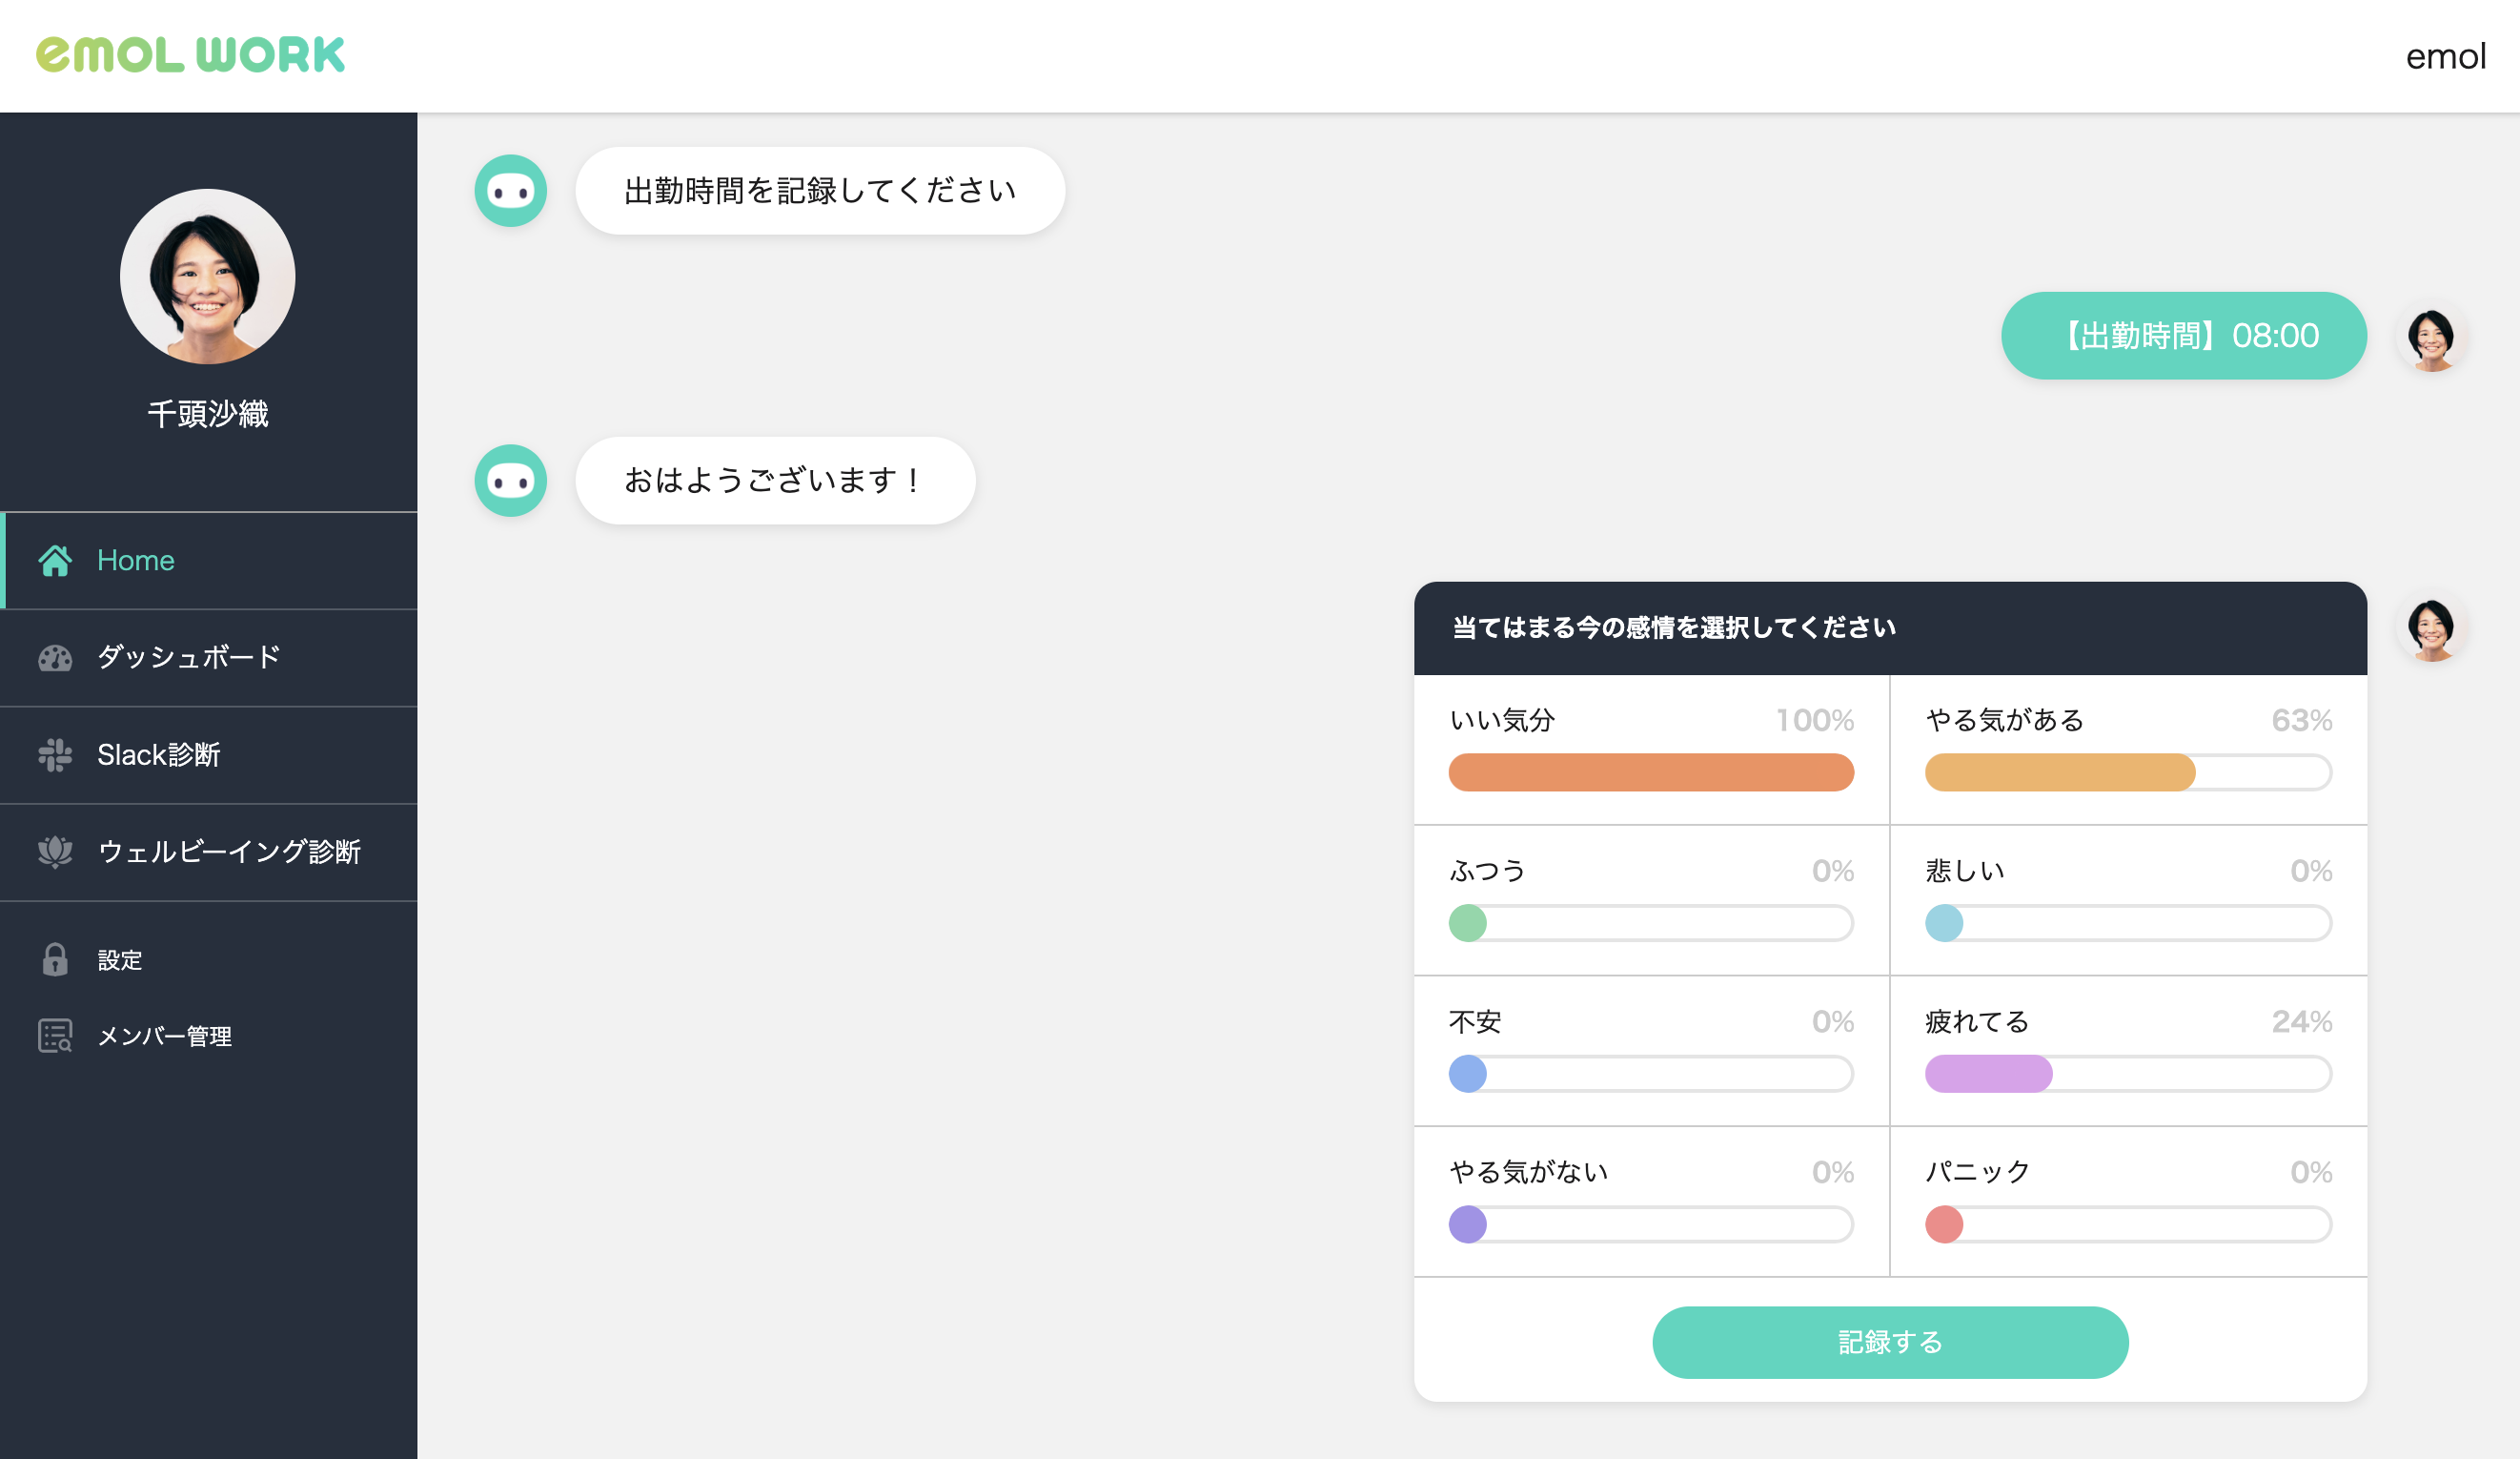Click the やる気がある slider bar

point(2127,772)
